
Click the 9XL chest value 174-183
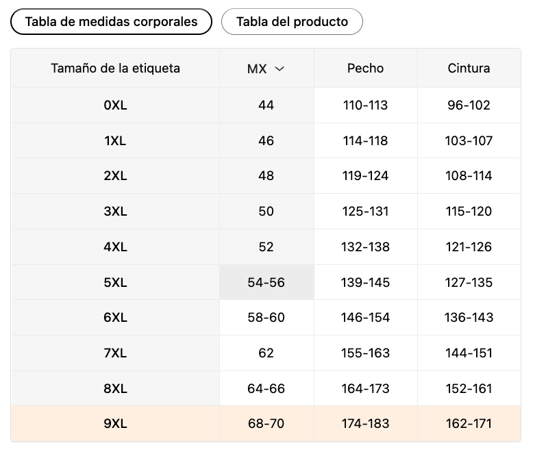tap(365, 424)
